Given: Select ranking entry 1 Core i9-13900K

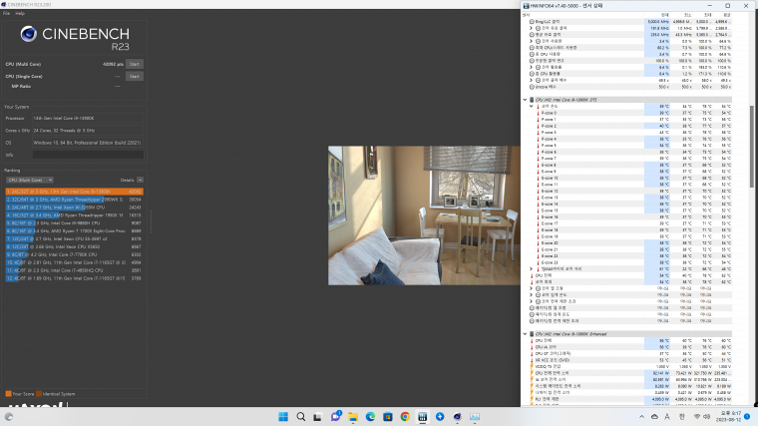Looking at the screenshot, I should point(75,192).
